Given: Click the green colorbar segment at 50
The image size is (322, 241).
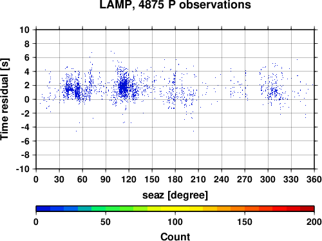Looking at the screenshot, I should 106,209.
